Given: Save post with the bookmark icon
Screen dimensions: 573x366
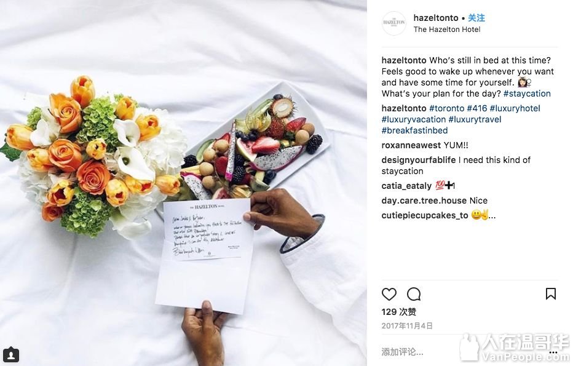Looking at the screenshot, I should click(551, 293).
